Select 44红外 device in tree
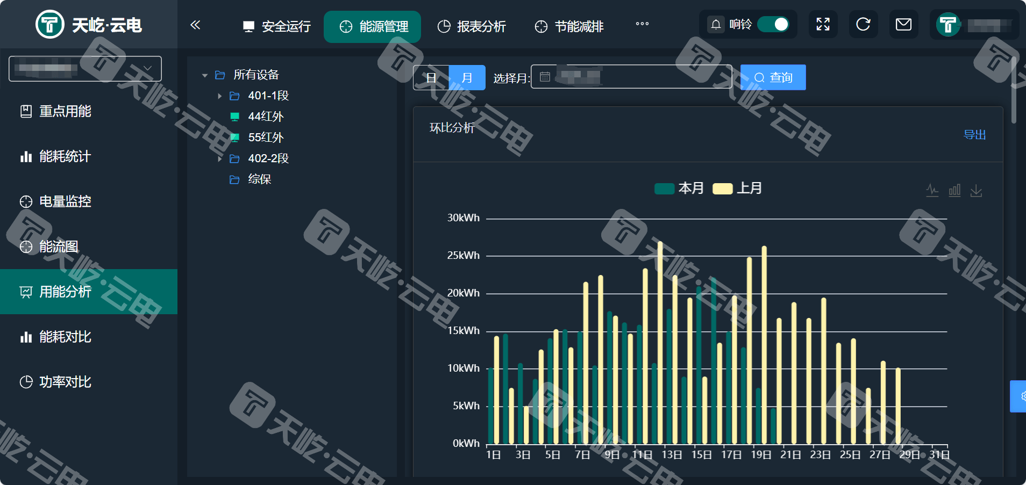The height and width of the screenshot is (485, 1026). tap(266, 117)
